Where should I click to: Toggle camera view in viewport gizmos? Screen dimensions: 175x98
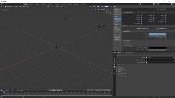pos(98,10)
